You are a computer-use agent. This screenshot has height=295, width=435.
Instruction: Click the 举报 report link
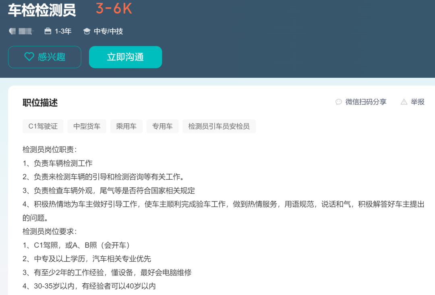coord(418,102)
